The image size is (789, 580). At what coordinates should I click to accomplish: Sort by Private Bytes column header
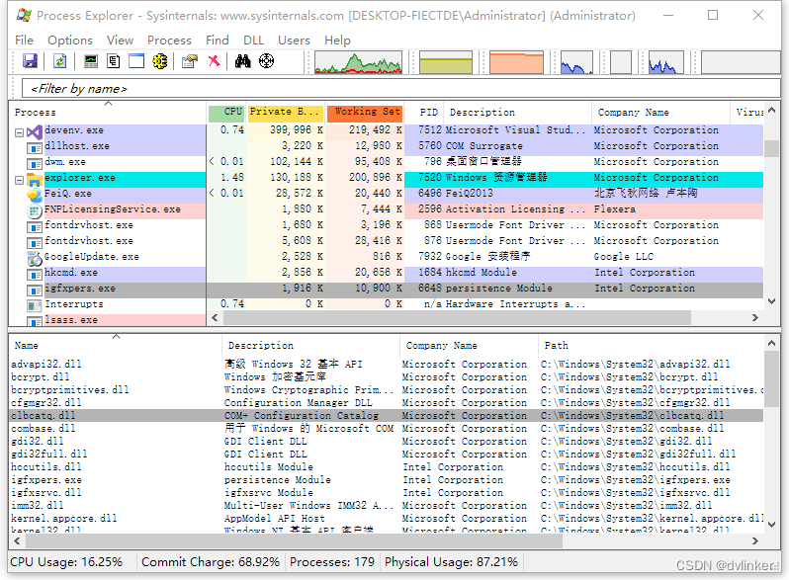(x=286, y=113)
